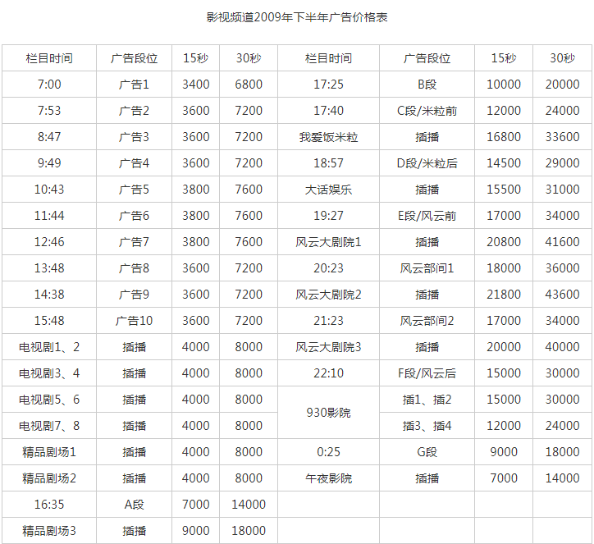This screenshot has height=544, width=594.
Task: Click the 16800 price for 我爱饭米粒
Action: pyautogui.click(x=504, y=136)
